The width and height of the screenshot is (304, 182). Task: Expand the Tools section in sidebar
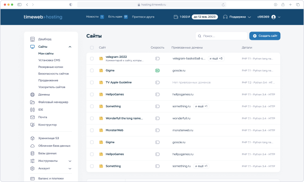(x=70, y=161)
